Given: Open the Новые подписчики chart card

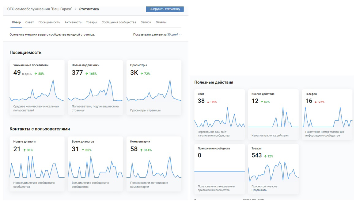Looking at the screenshot, I should point(95,87).
